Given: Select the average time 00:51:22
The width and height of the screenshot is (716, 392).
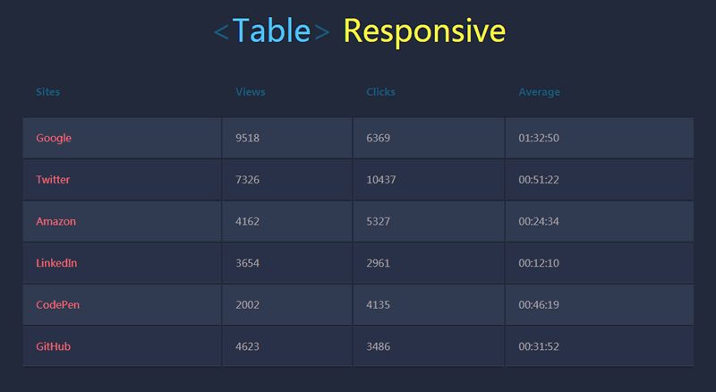Looking at the screenshot, I should coord(539,180).
